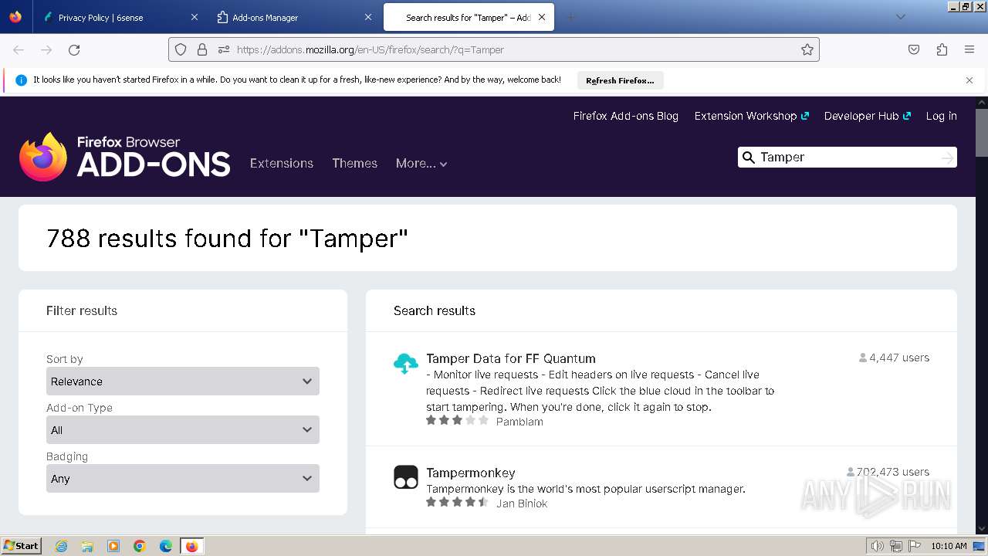Open Firefox Add-ons Blog link
The width and height of the screenshot is (988, 556).
pos(626,116)
